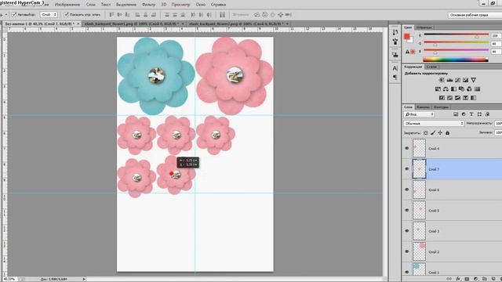Hide layer Слой 6

pos(407,190)
